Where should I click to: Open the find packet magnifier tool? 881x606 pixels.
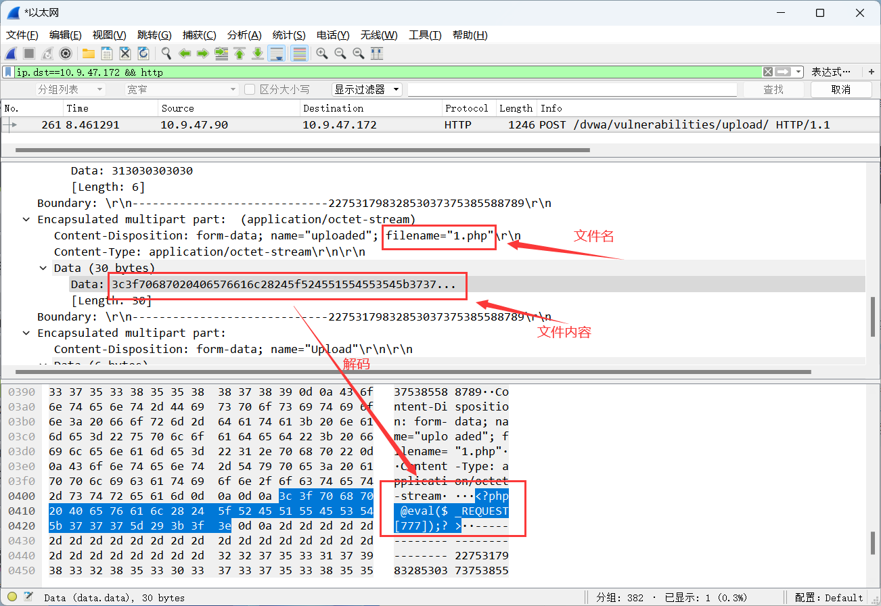(x=166, y=53)
